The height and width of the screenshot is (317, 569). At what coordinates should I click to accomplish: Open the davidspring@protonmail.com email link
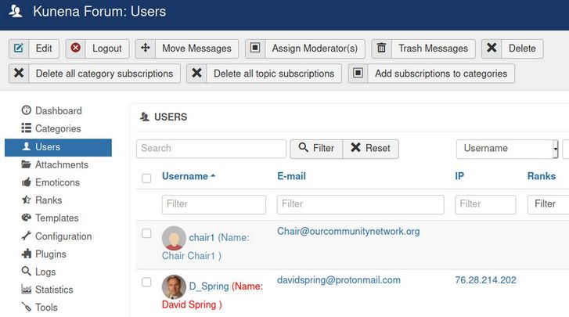(338, 280)
